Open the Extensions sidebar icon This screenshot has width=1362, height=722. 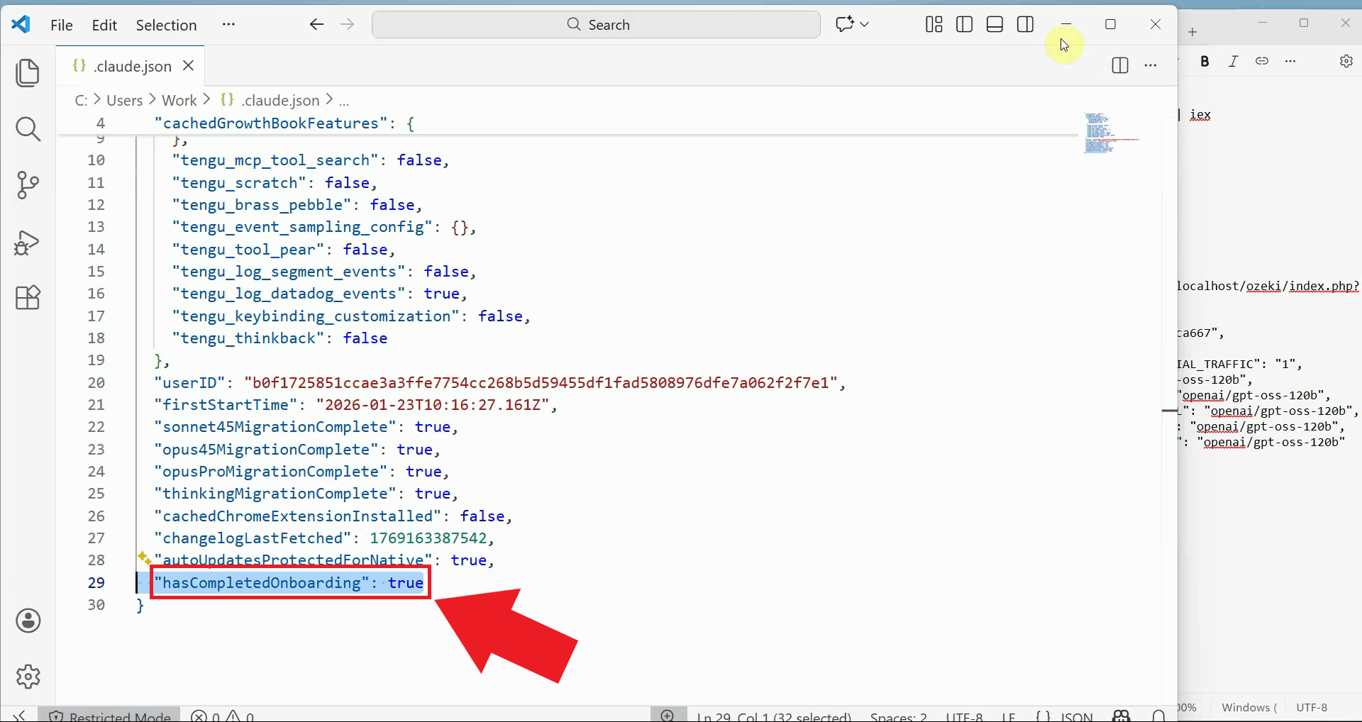click(28, 297)
